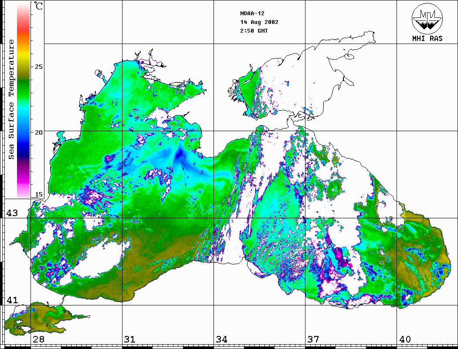The image size is (458, 349).
Task: Click latitude label 41
Action: (x=12, y=300)
